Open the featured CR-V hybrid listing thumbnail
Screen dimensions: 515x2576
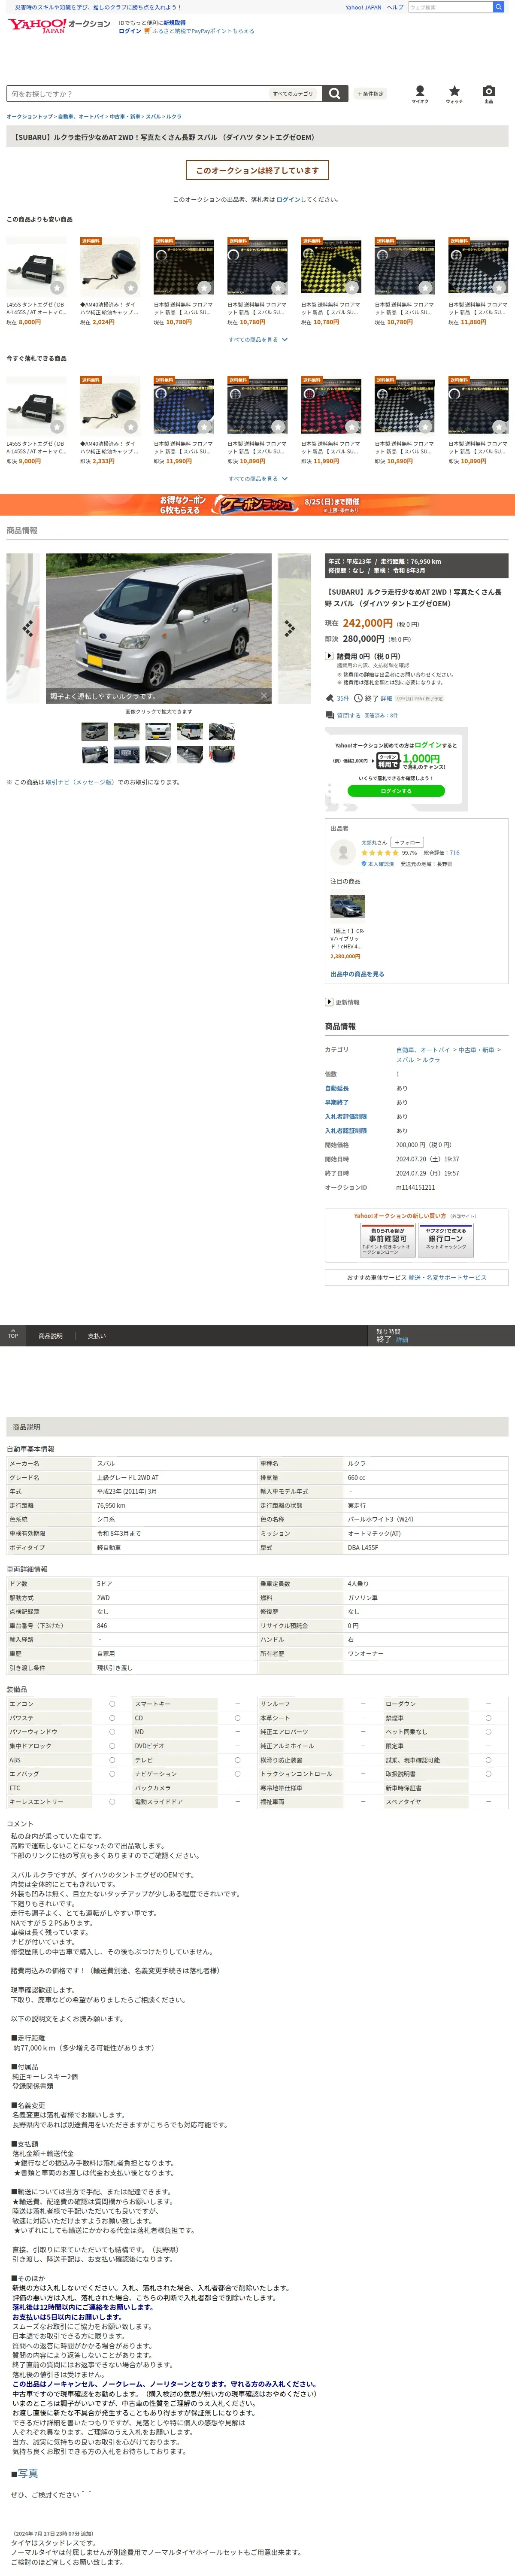347,905
